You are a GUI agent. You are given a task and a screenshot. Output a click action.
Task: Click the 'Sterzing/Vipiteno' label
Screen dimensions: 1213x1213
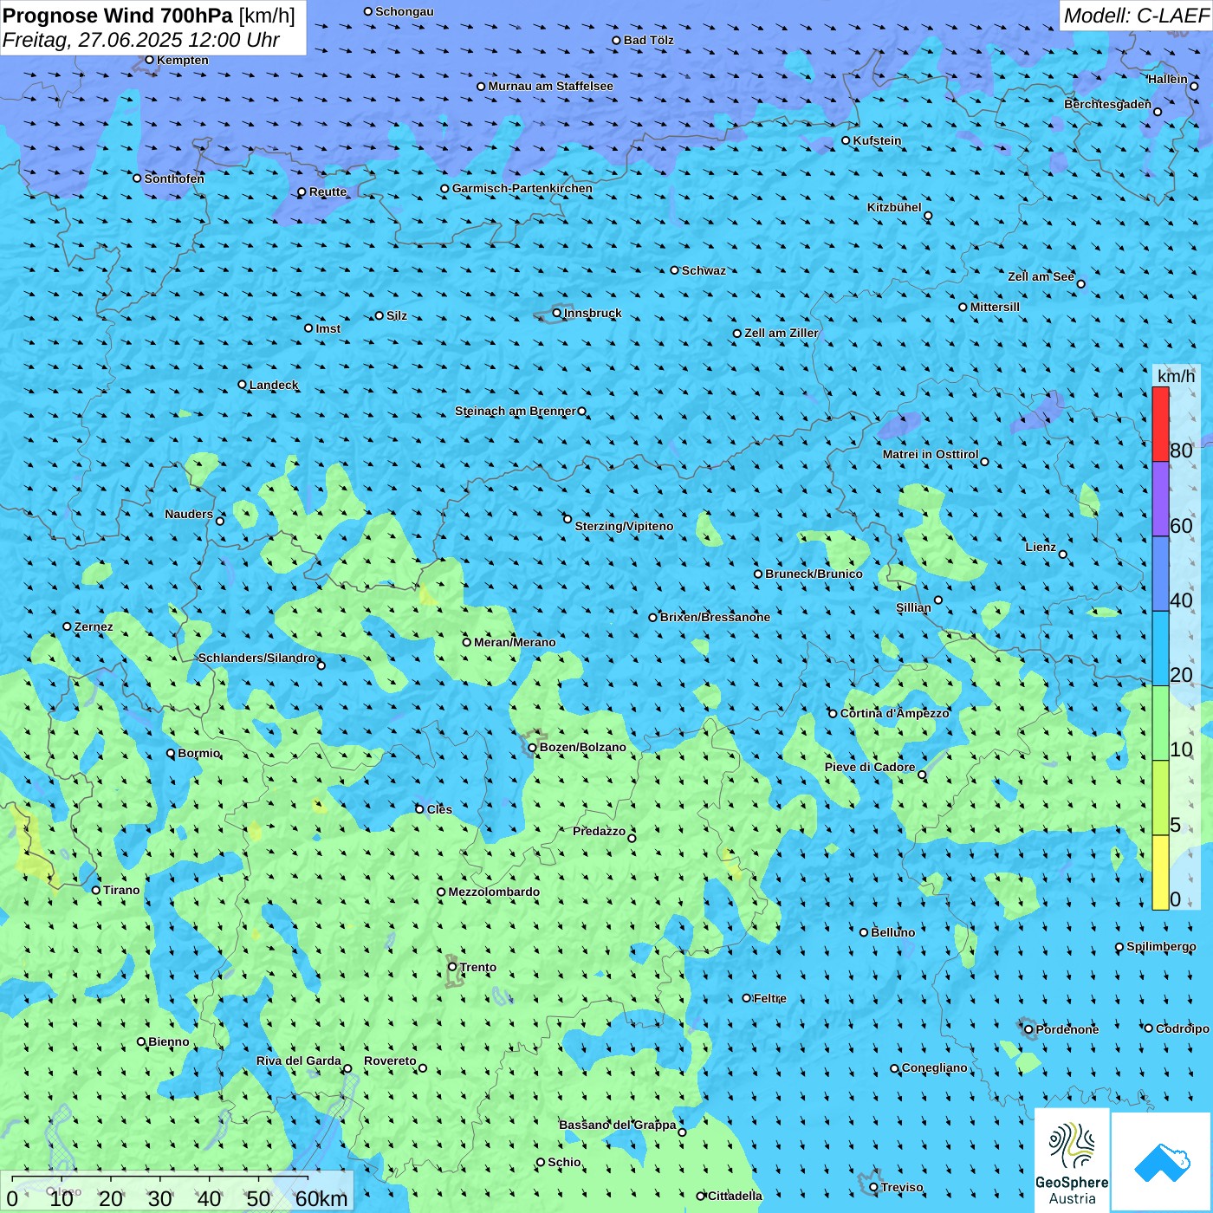[624, 526]
